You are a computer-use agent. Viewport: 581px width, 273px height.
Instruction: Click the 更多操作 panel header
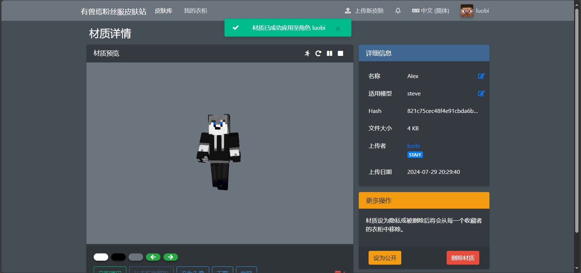pos(424,200)
